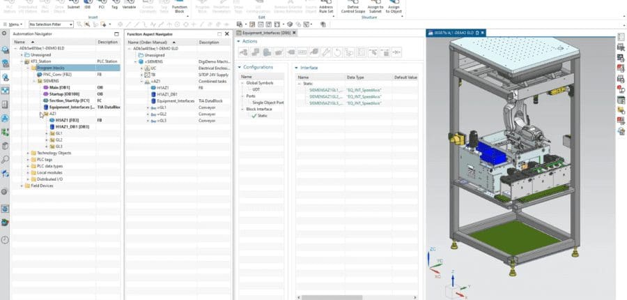
Task: Select =AZ1 Combined tasks node
Action: 155,82
